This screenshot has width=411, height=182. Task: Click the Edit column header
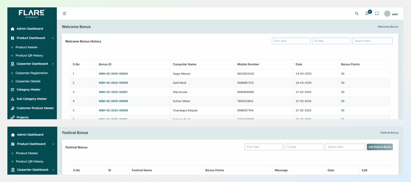tap(365, 170)
